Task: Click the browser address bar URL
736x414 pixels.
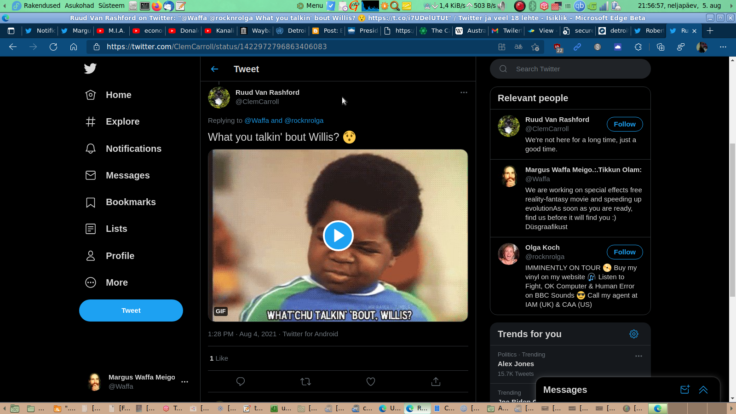Action: (x=217, y=47)
